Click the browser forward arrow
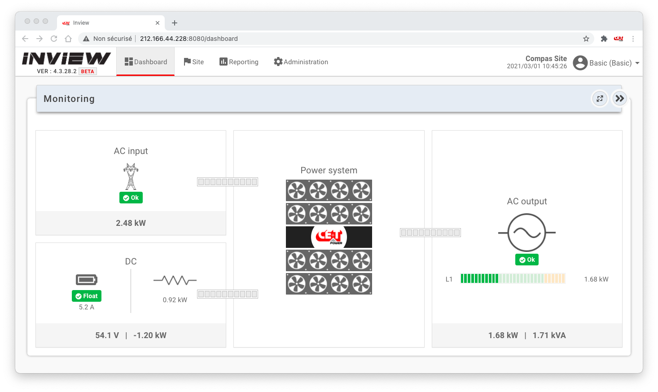The image size is (658, 392). (x=39, y=39)
